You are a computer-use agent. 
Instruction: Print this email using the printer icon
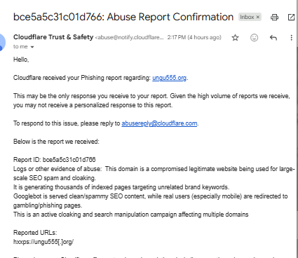coord(274,18)
